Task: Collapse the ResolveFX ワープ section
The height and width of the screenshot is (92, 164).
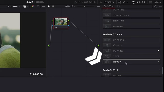Action: pos(159,70)
